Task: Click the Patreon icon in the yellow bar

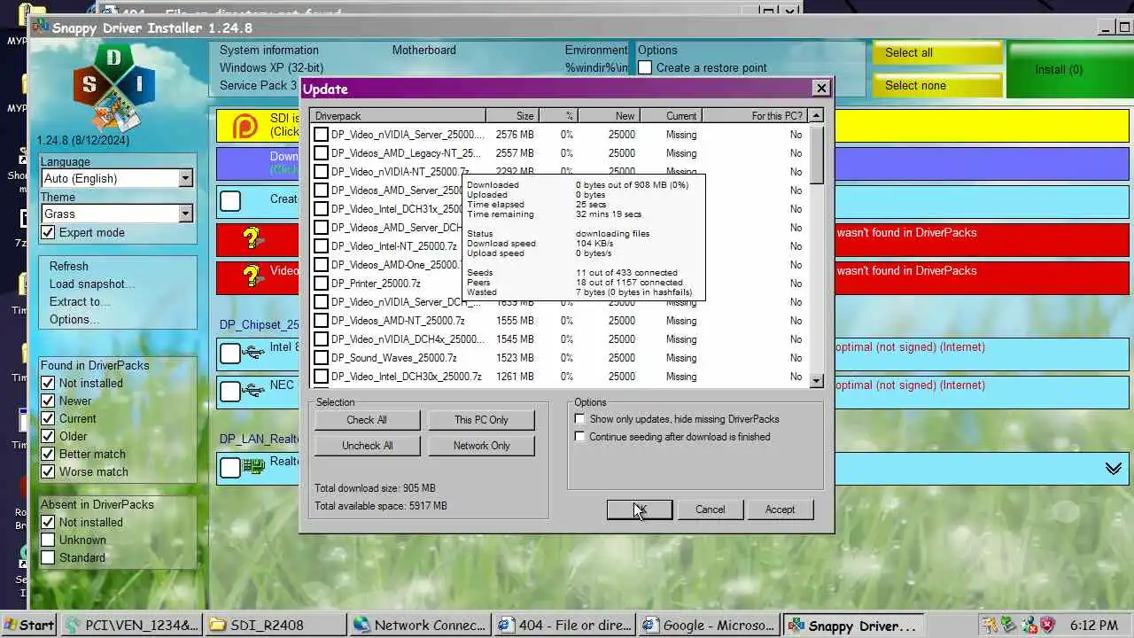Action: (245, 127)
